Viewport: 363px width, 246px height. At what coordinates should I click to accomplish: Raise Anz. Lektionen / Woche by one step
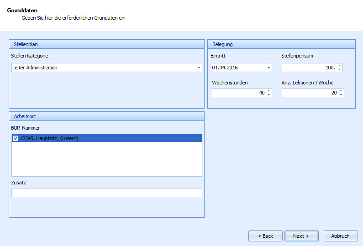pyautogui.click(x=340, y=91)
